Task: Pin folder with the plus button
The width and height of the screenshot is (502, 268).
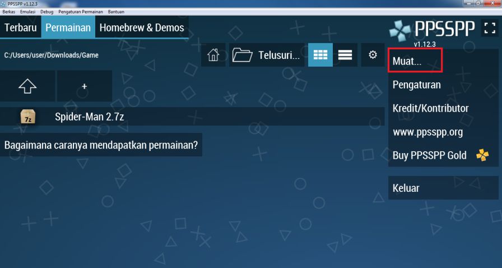Action: tap(84, 86)
